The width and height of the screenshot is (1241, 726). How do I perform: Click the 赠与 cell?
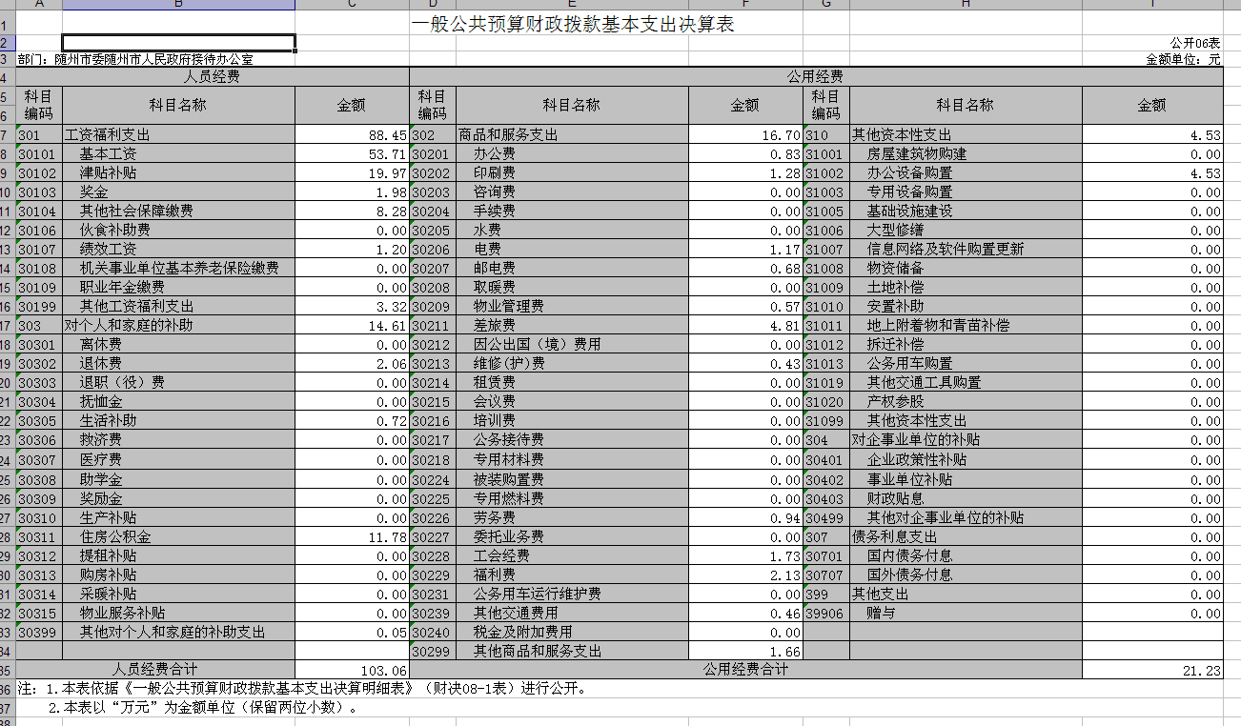[x=881, y=613]
